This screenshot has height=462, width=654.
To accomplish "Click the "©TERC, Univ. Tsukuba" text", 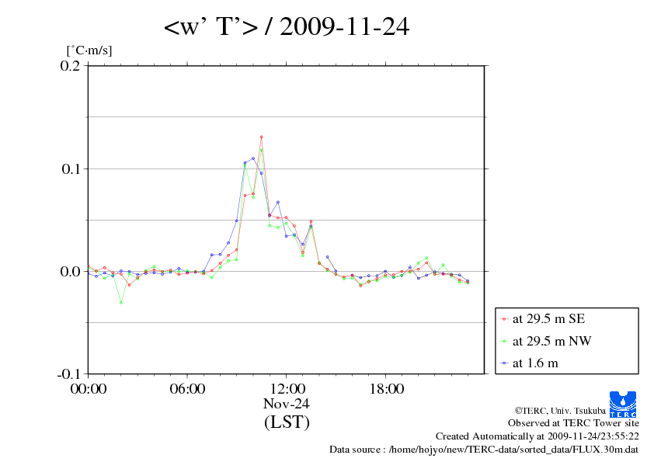I will coord(560,411).
